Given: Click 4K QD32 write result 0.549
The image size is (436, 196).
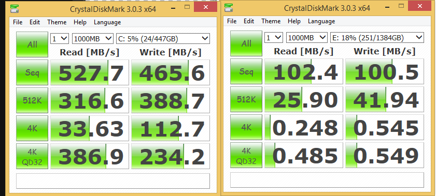Looking at the screenshot, I should [x=385, y=155].
